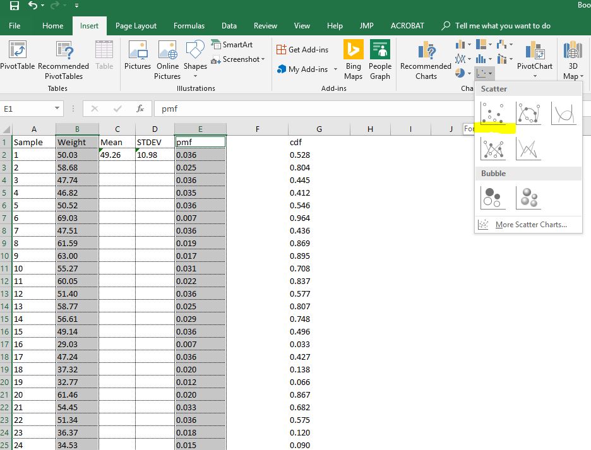591x450 pixels.
Task: Insert a line or area chart
Action: click(463, 59)
